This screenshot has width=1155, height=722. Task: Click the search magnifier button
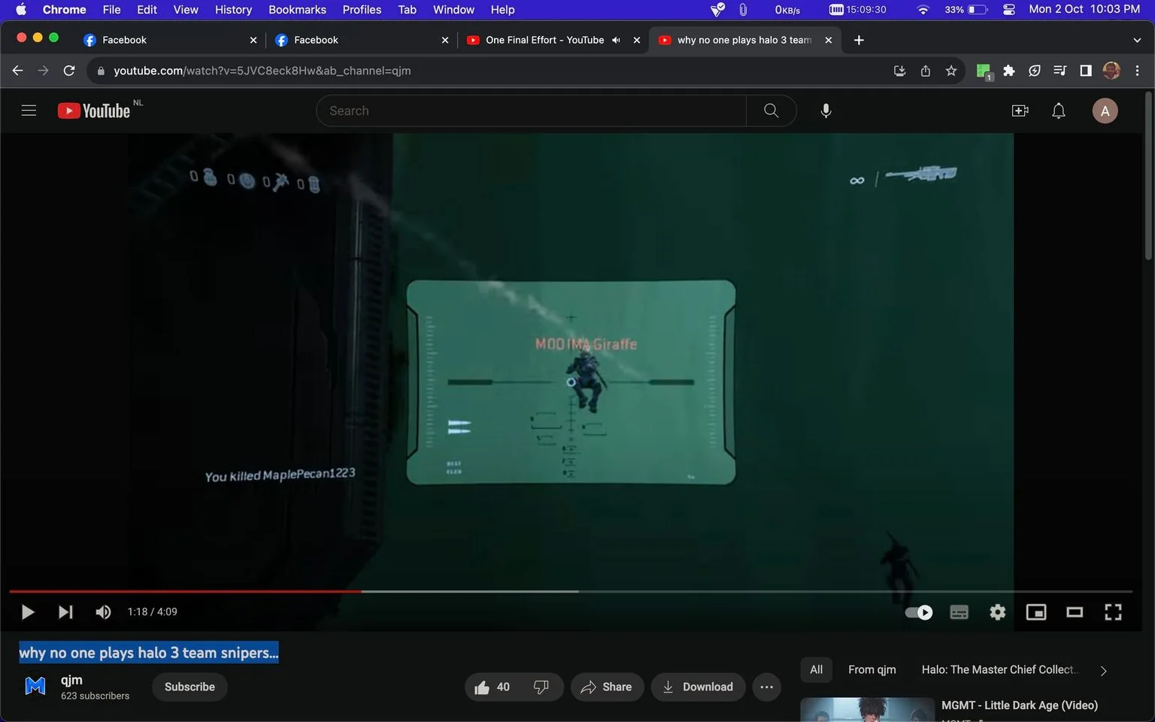(771, 111)
